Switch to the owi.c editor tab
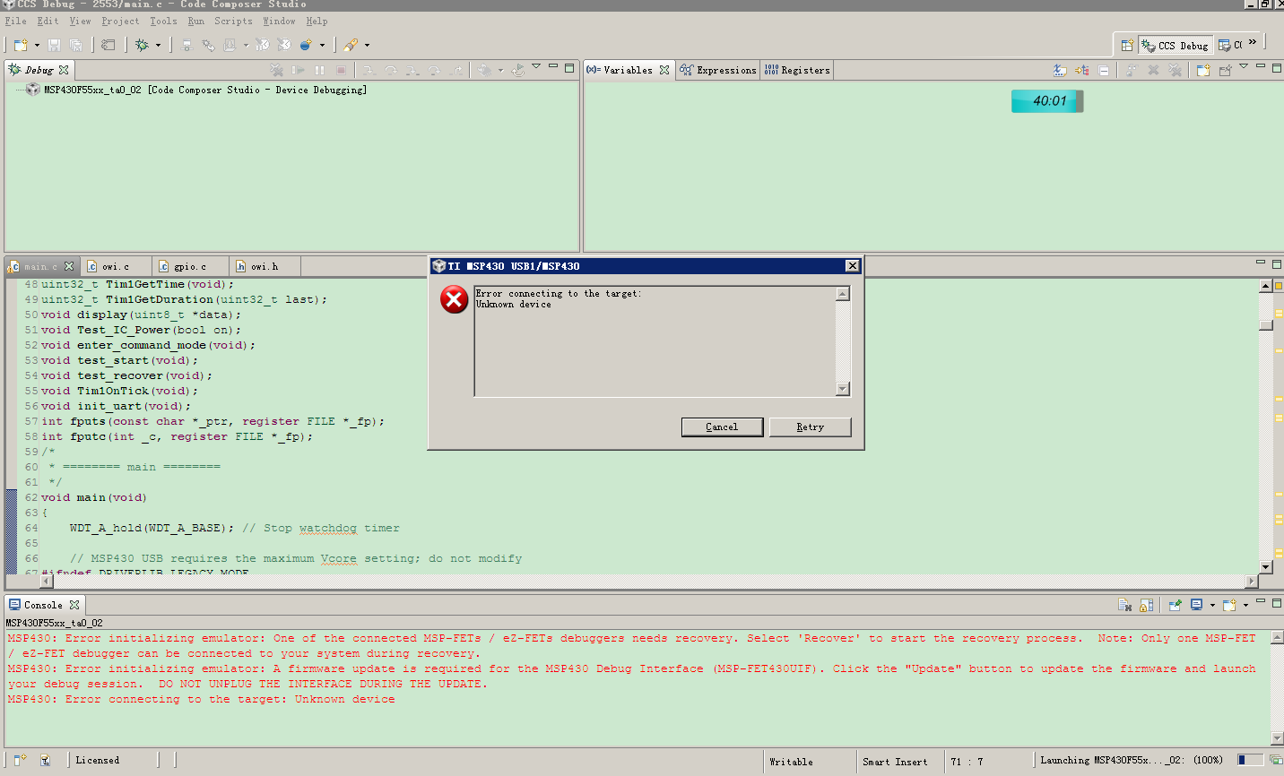 click(x=116, y=266)
